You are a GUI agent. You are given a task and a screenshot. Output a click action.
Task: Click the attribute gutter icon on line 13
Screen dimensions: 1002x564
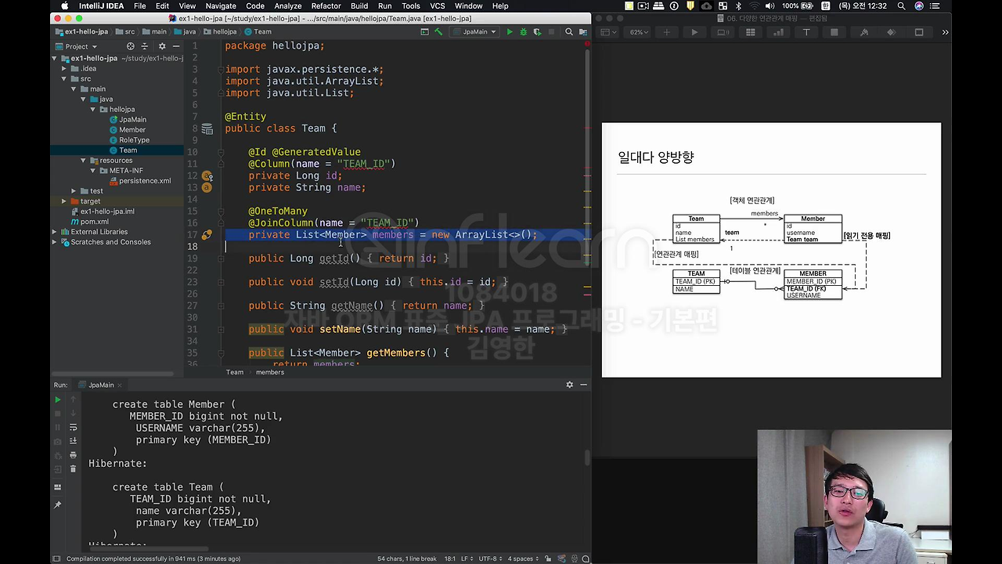click(x=207, y=188)
